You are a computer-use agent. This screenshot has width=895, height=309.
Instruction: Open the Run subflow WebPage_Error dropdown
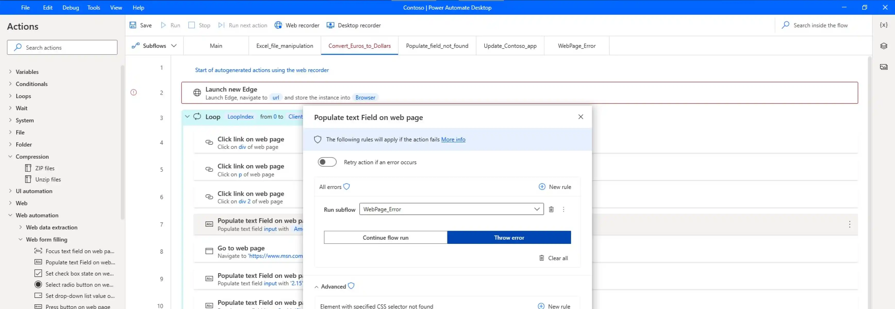(x=451, y=209)
